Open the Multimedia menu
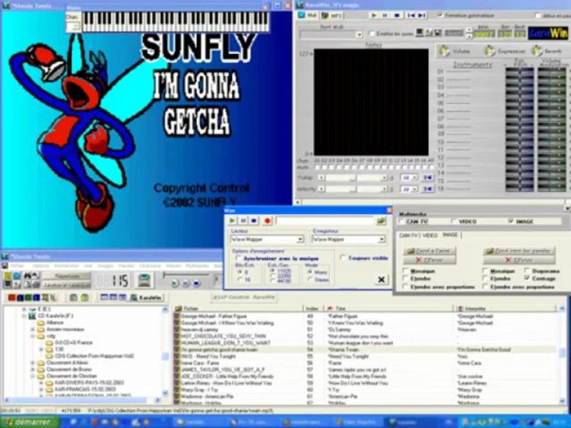Screen dimensions: 571x428 tap(197, 266)
